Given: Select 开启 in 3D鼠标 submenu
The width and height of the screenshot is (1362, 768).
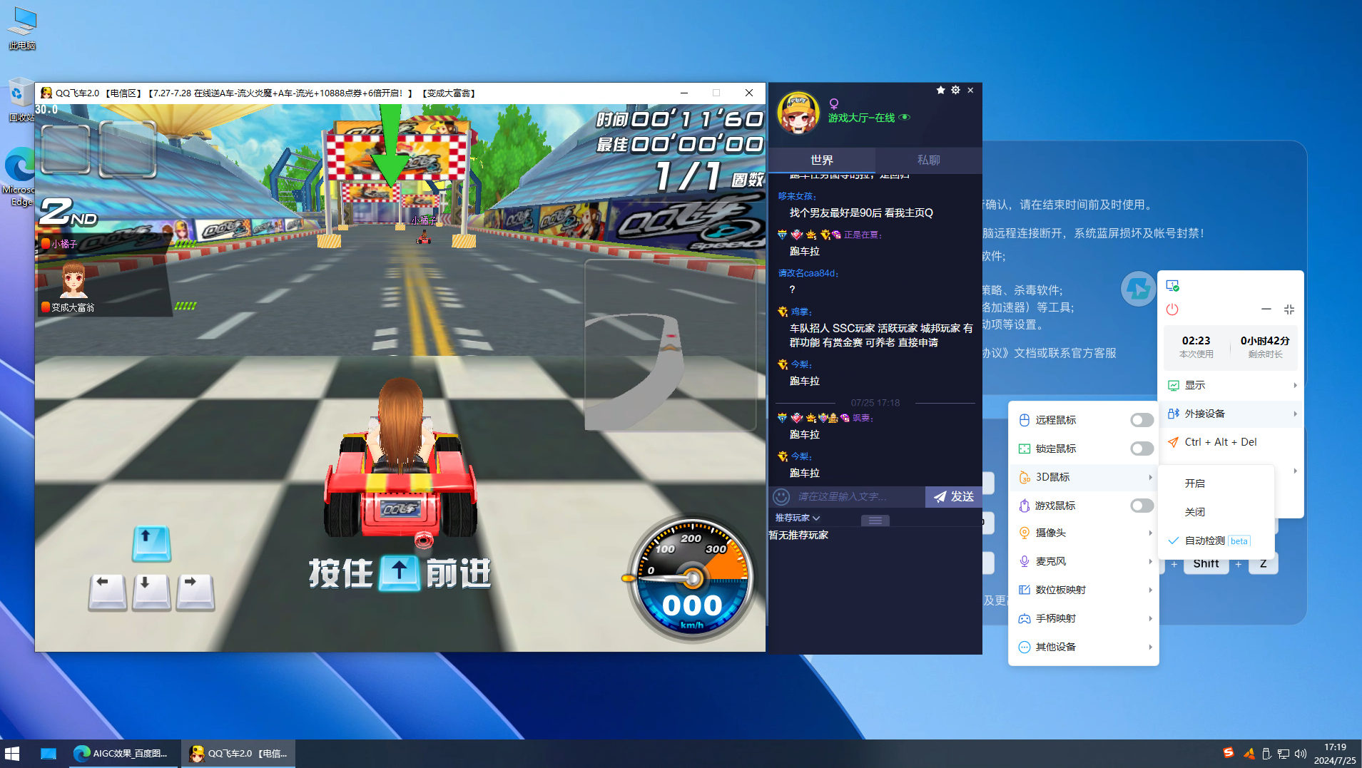Looking at the screenshot, I should [x=1216, y=483].
